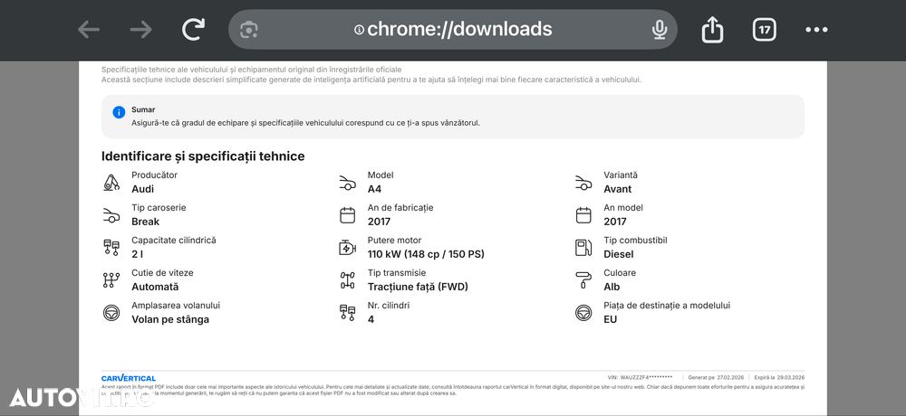Start voice search with microphone icon

point(660,30)
